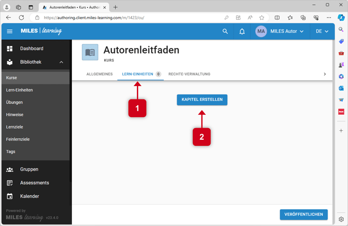Click the Kapitel erstellen button
This screenshot has width=348, height=226.
pos(202,100)
